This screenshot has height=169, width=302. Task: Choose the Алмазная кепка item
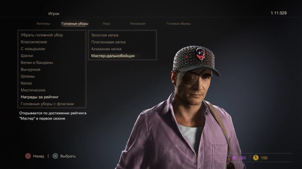pos(106,49)
